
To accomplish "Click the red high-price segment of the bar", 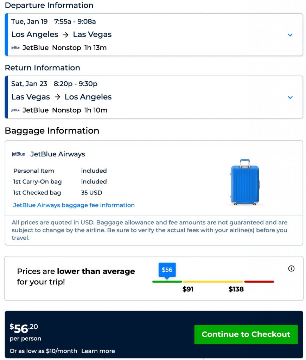I will tap(259, 282).
